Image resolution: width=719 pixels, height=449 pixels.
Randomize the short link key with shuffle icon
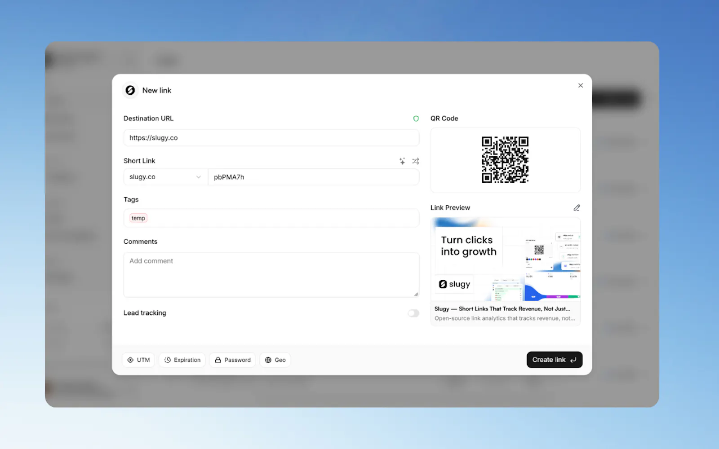[416, 161]
